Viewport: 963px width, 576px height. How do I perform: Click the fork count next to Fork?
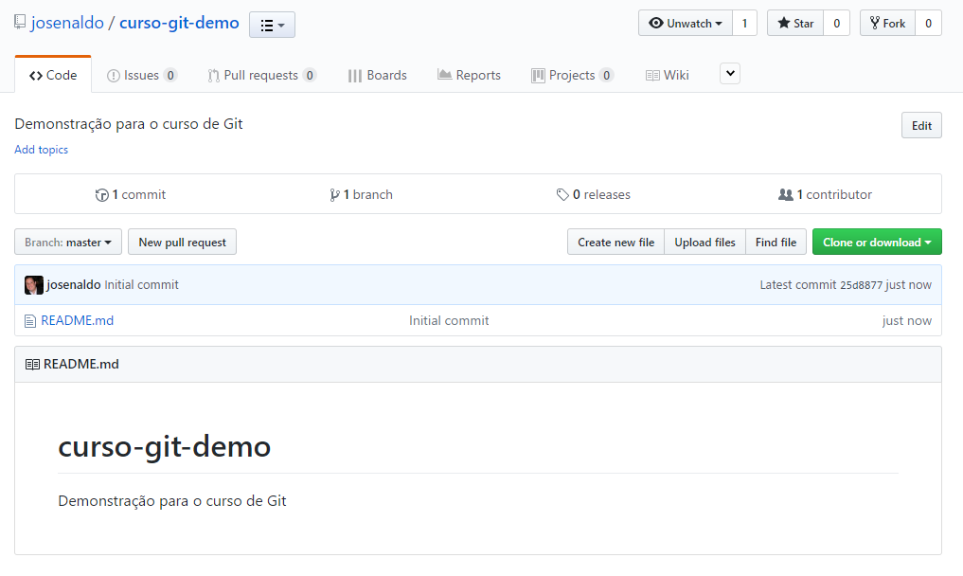click(x=929, y=24)
